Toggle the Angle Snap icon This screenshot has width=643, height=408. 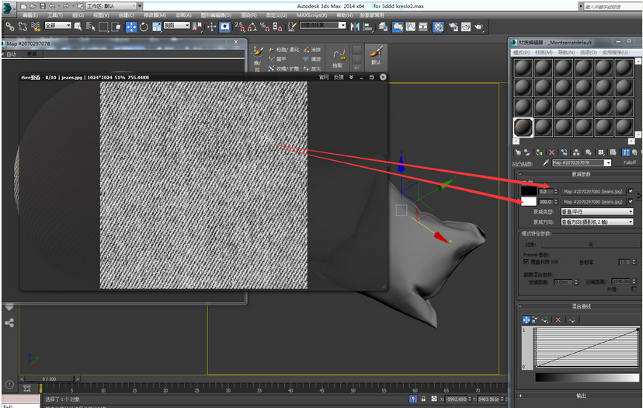click(252, 26)
